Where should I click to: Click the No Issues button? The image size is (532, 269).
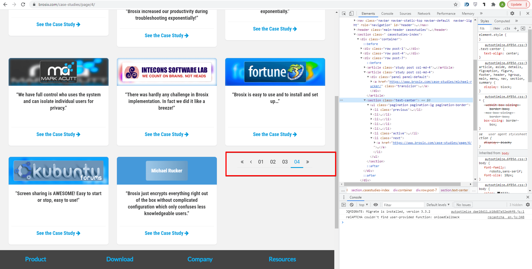pos(463,205)
